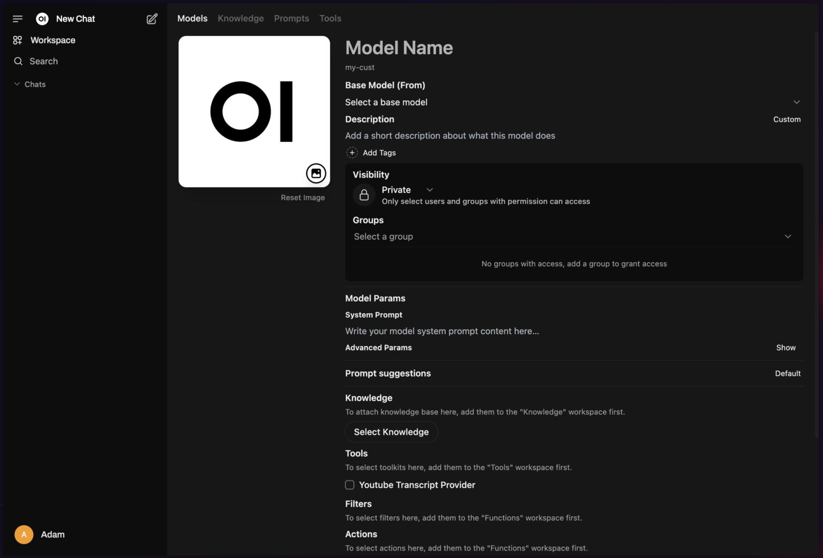The height and width of the screenshot is (558, 823).
Task: Open Search from the sidebar
Action: (43, 61)
